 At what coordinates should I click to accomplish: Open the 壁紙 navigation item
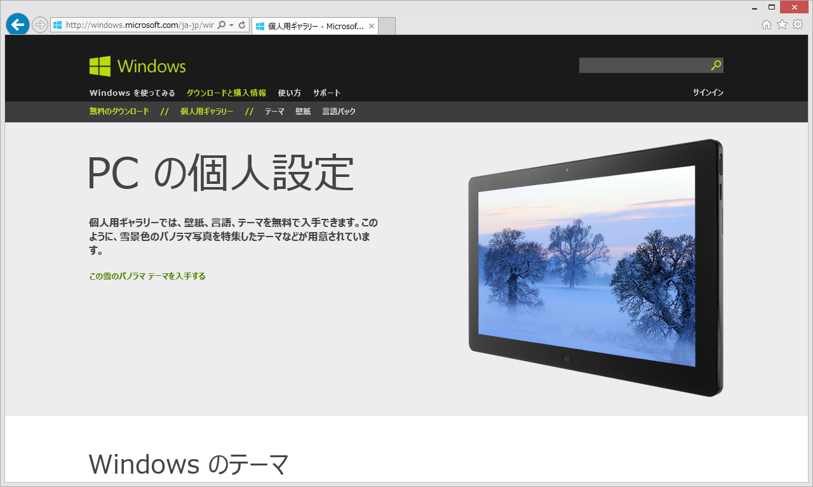pyautogui.click(x=303, y=111)
